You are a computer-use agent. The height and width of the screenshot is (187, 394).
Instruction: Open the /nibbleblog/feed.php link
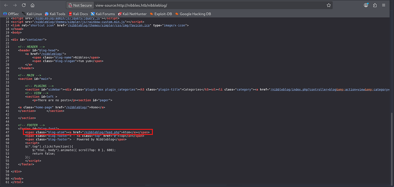(102, 132)
